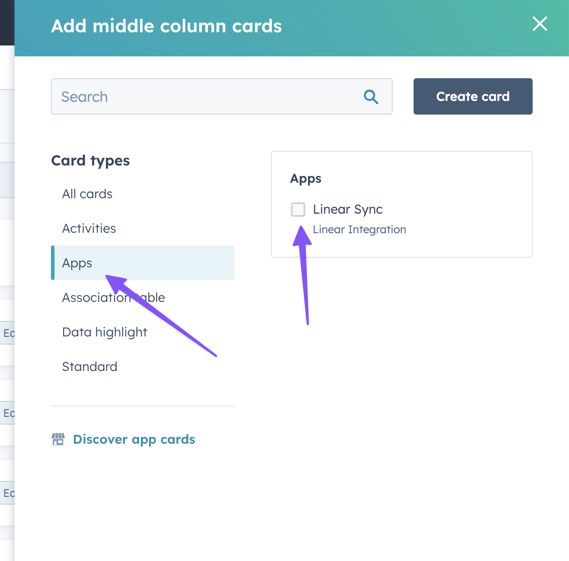
Task: Click the marketplace storefront icon
Action: [58, 439]
